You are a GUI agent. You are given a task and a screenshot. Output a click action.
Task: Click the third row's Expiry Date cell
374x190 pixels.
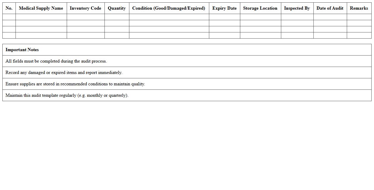(x=224, y=29)
